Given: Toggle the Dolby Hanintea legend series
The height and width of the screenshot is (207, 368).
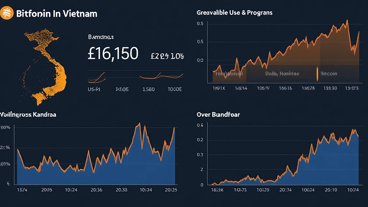Looking at the screenshot, I should point(282,74).
